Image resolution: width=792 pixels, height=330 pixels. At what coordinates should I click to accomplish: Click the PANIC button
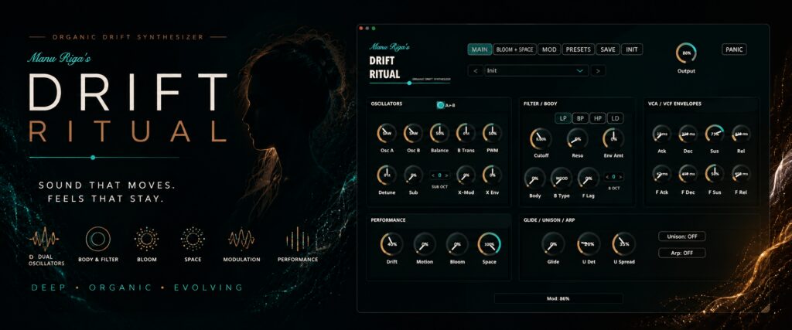click(x=734, y=49)
